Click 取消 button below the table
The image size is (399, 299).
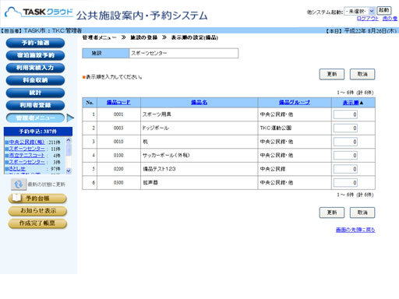click(x=362, y=213)
